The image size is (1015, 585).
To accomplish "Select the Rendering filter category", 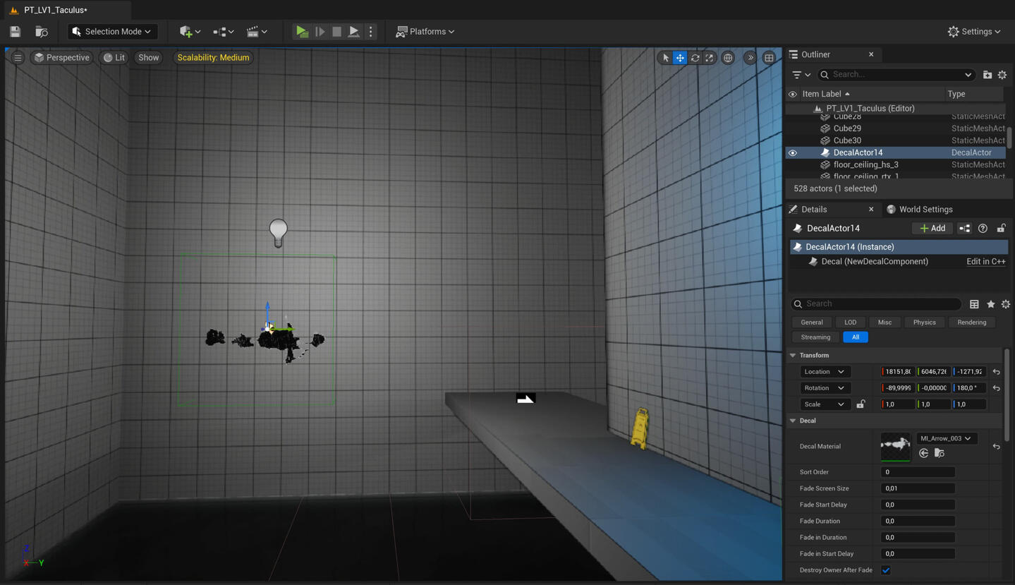I will [x=971, y=322].
